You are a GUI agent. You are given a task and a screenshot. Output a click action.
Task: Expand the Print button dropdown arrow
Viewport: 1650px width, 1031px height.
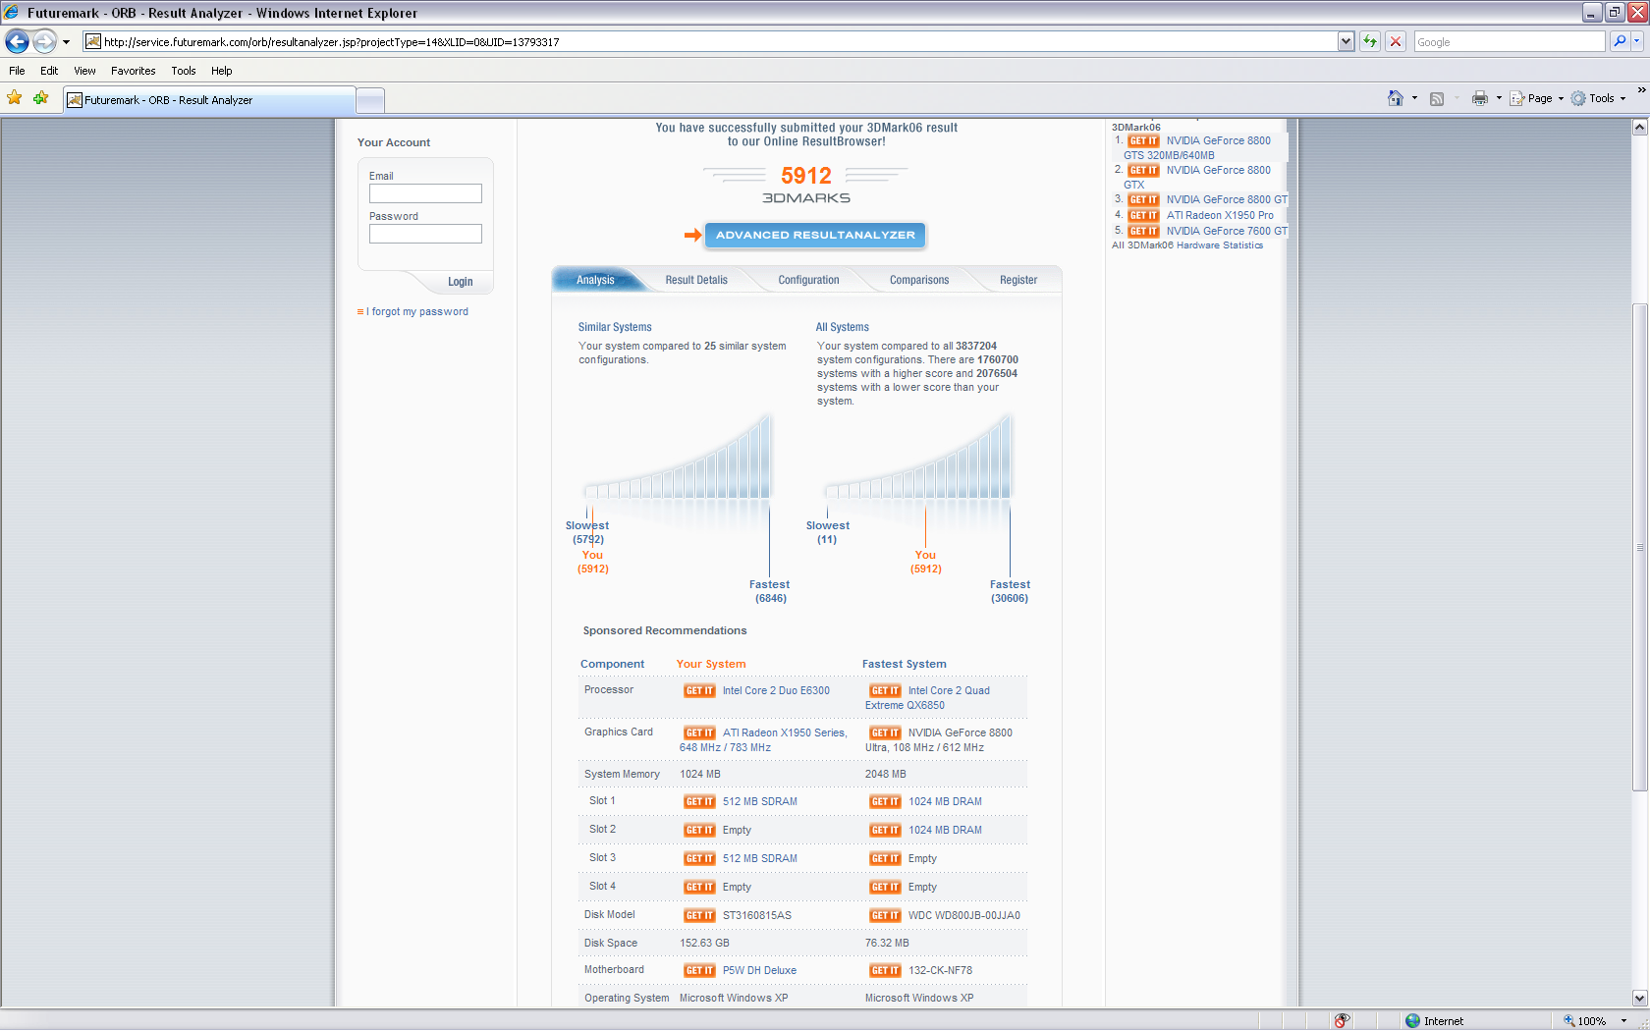[1499, 98]
